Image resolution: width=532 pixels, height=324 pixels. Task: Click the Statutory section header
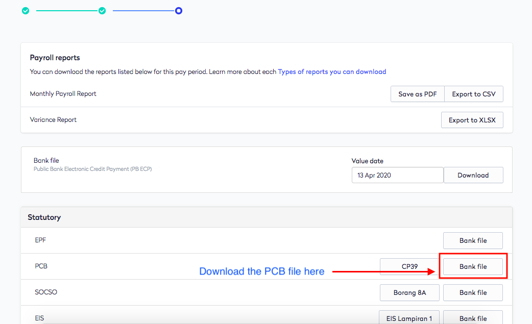click(x=44, y=217)
